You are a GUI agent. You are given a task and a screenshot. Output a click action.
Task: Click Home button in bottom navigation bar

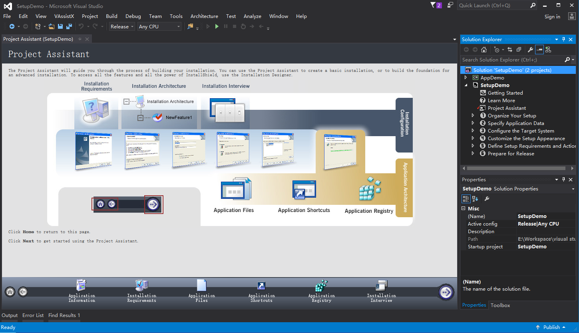pos(10,292)
